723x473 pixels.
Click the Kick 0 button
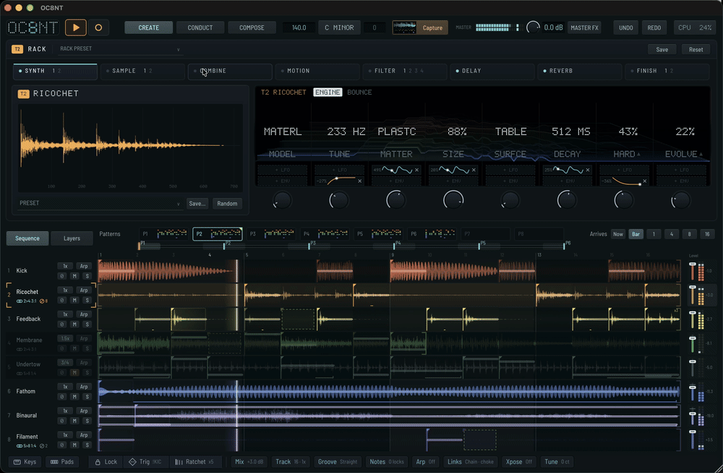pyautogui.click(x=61, y=276)
